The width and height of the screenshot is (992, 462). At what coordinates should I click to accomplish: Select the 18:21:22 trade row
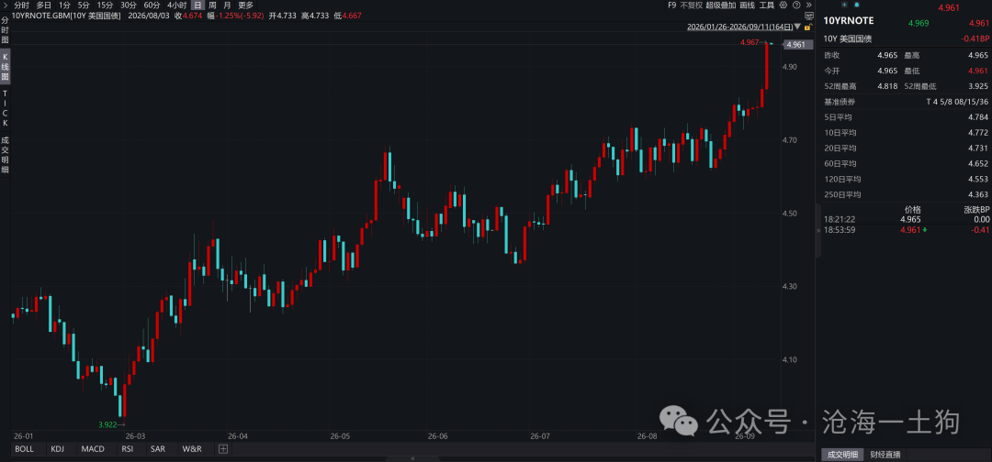906,219
